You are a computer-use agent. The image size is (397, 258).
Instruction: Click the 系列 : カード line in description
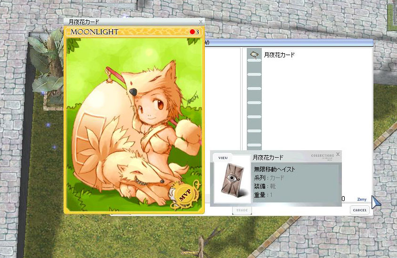pyautogui.click(x=269, y=178)
